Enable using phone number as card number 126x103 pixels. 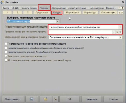(x=6, y=60)
